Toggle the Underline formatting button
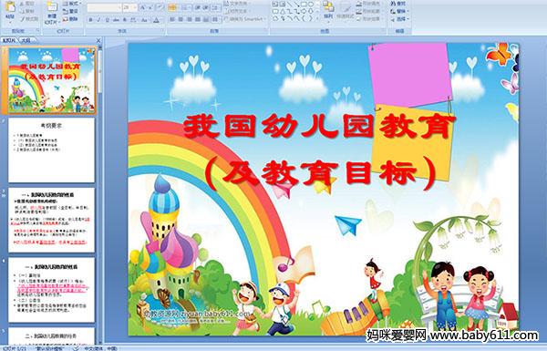547x351 pixels. tap(107, 20)
